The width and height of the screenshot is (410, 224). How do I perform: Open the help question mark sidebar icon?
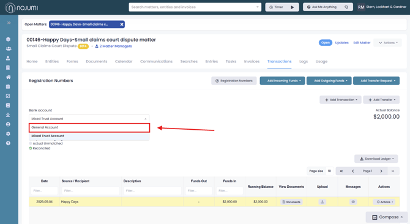point(8,143)
